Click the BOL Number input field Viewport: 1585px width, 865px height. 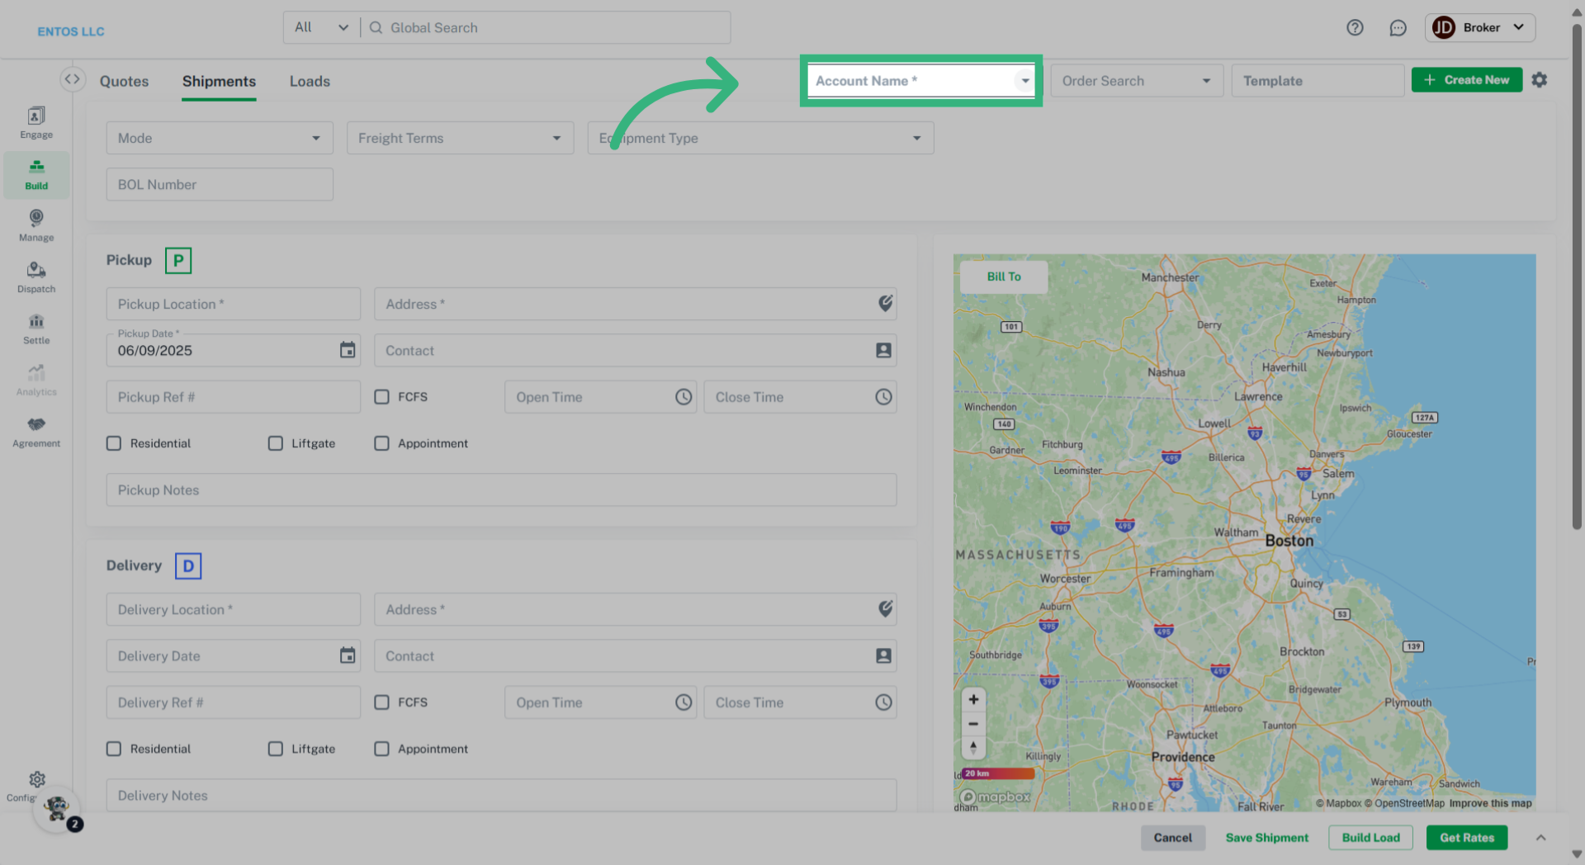[220, 185]
